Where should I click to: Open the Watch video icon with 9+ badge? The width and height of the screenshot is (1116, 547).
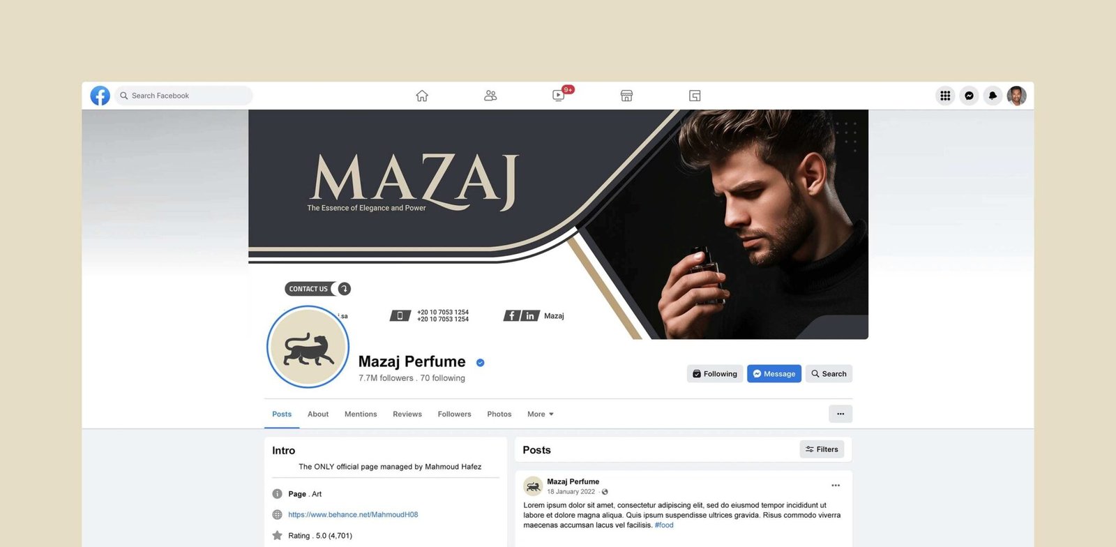click(560, 95)
